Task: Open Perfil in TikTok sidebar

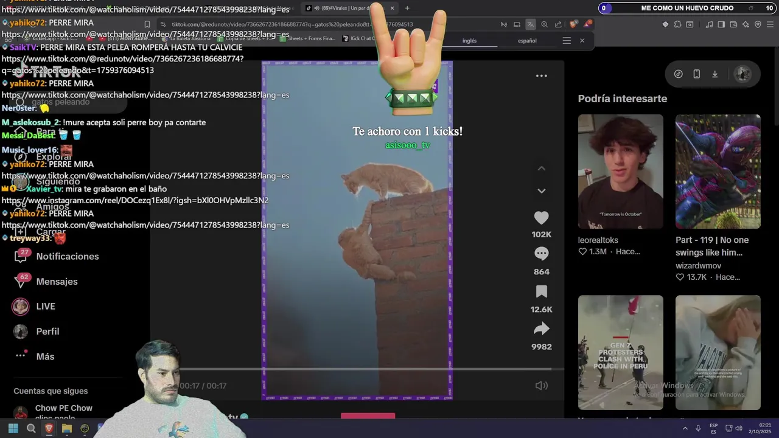Action: (x=37, y=332)
